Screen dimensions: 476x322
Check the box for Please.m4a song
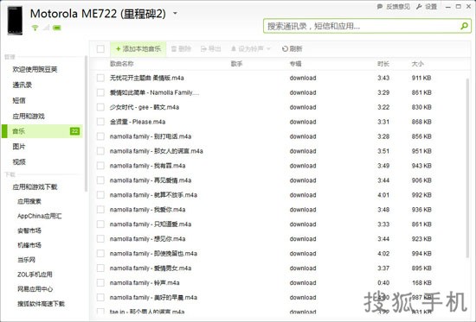pyautogui.click(x=100, y=122)
